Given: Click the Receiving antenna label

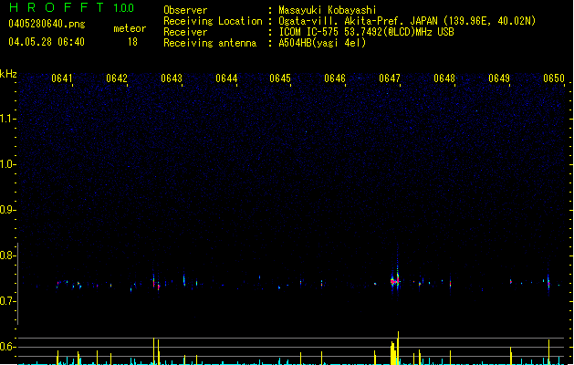Looking at the screenshot, I should pos(210,43).
